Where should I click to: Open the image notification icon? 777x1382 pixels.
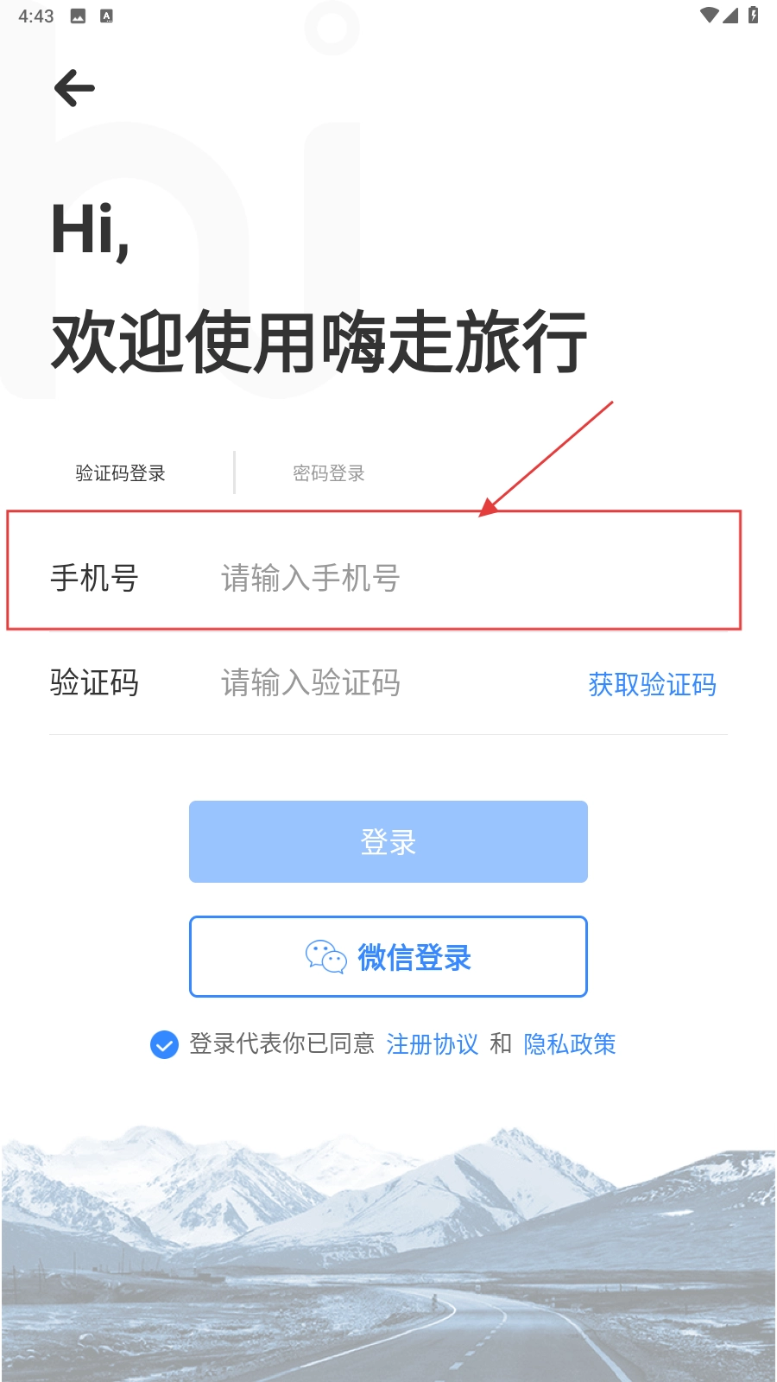pos(79,16)
